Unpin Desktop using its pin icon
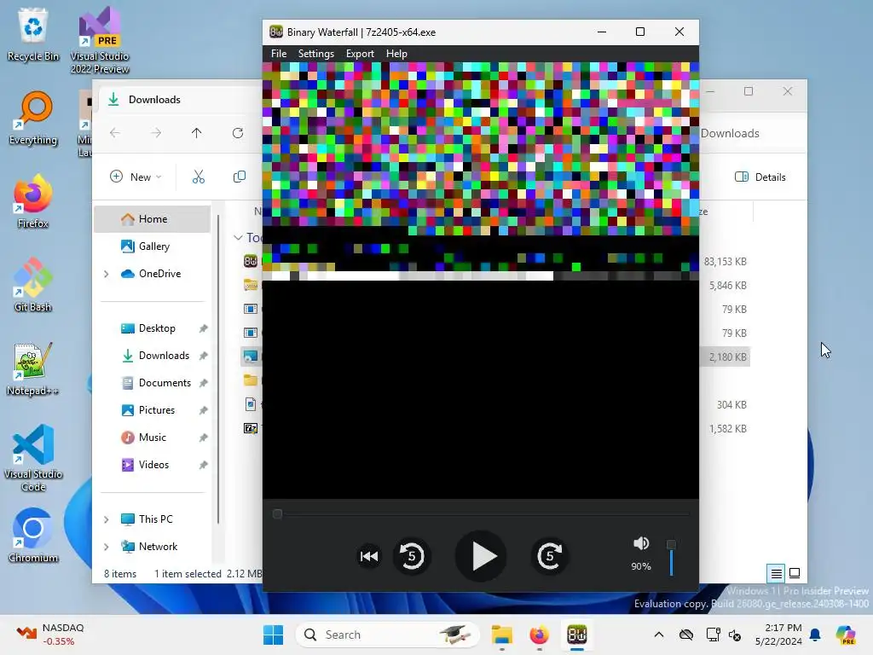Image resolution: width=873 pixels, height=655 pixels. [x=203, y=328]
